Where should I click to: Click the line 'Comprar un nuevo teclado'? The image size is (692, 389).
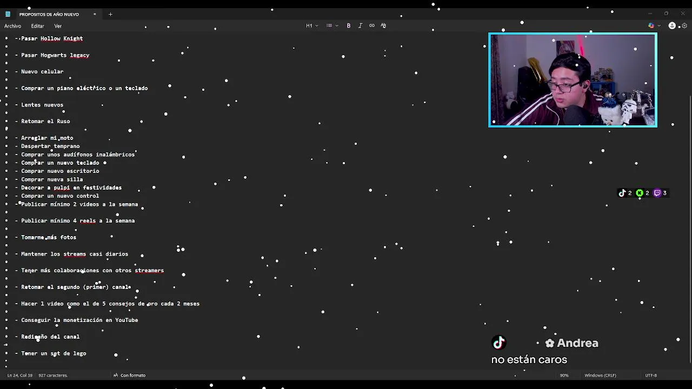click(x=60, y=163)
